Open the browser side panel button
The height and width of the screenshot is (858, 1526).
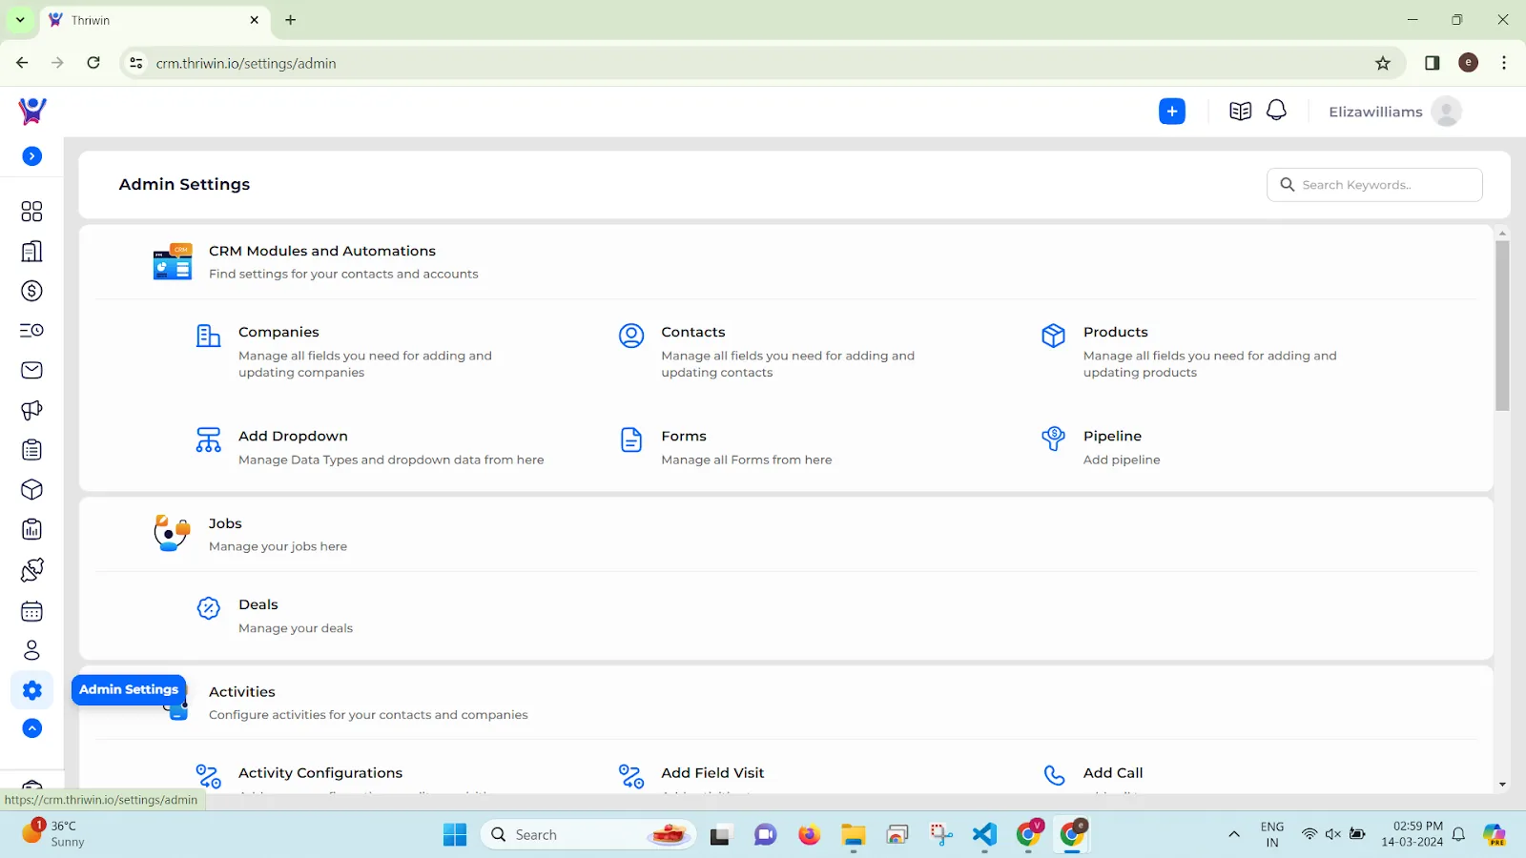pos(1432,63)
